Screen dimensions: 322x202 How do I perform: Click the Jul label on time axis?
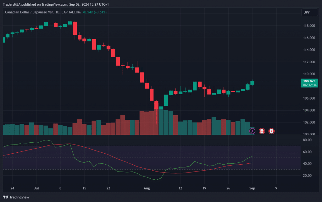pyautogui.click(x=36, y=188)
